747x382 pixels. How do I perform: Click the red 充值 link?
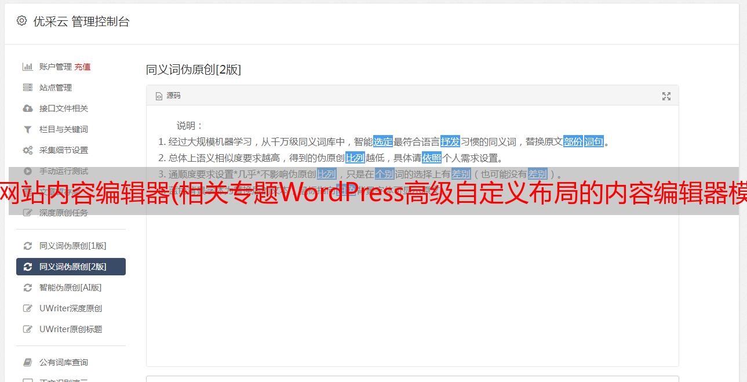pyautogui.click(x=82, y=67)
